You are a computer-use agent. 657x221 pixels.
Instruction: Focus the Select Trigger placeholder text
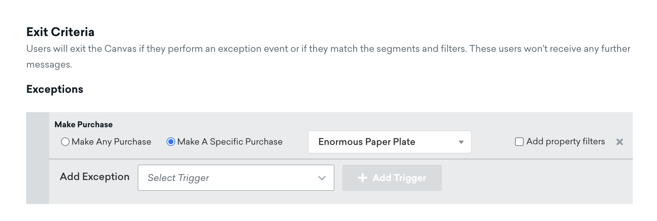(x=178, y=178)
